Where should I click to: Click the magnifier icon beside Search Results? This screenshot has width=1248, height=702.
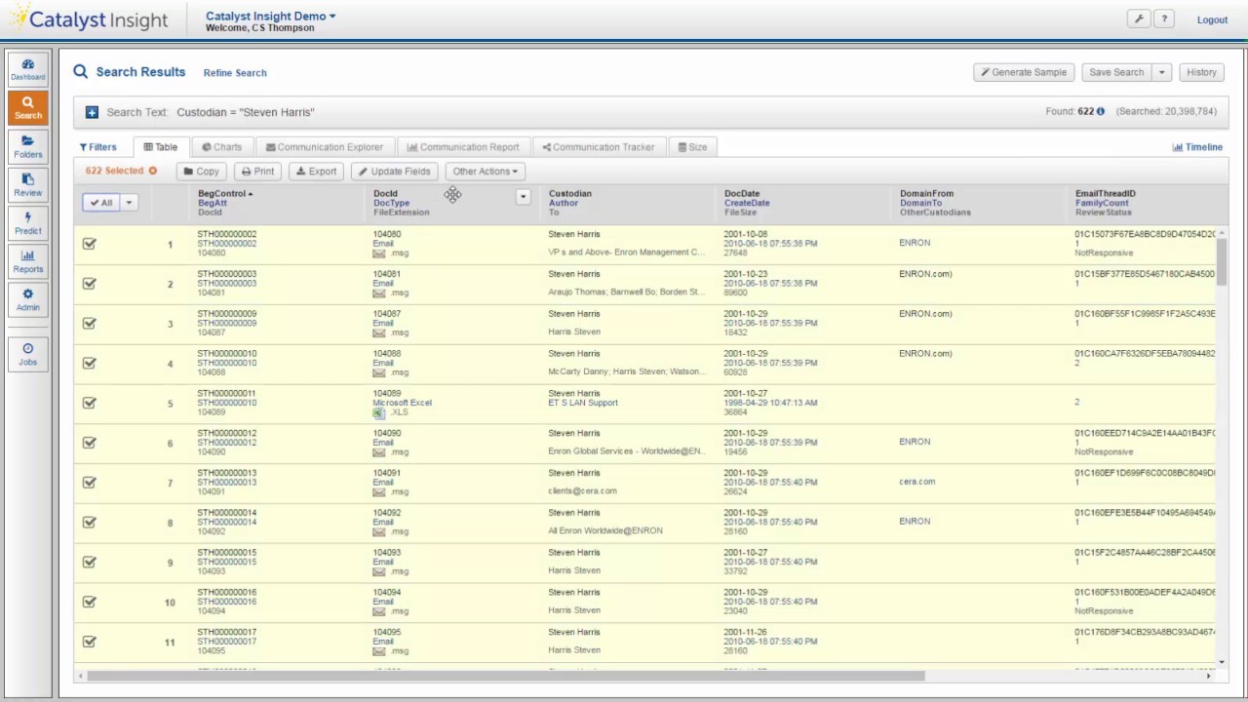[81, 71]
